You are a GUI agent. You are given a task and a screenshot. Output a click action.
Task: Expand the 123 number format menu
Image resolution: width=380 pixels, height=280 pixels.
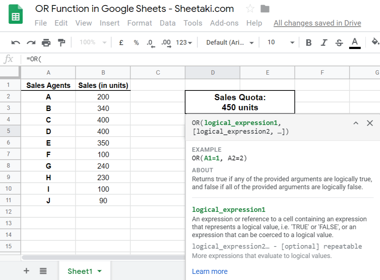coord(184,43)
